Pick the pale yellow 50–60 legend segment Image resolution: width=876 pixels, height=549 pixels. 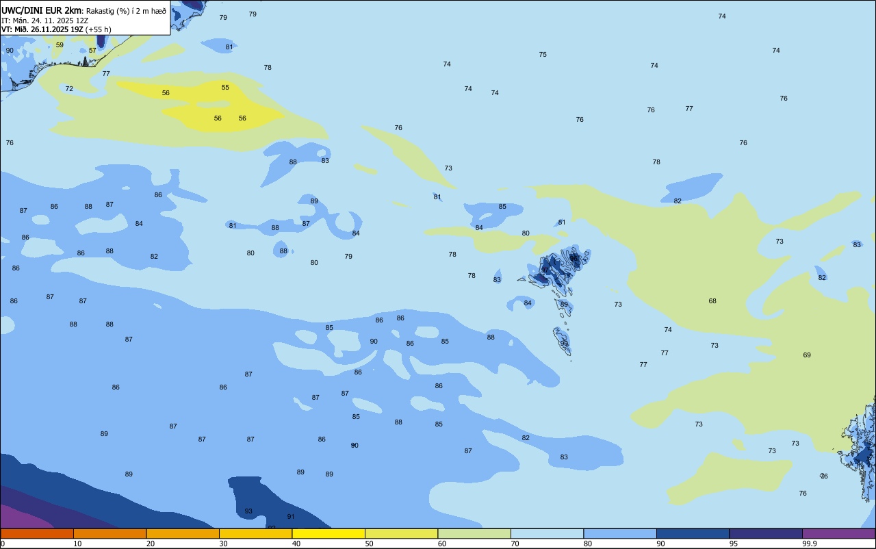(x=401, y=534)
